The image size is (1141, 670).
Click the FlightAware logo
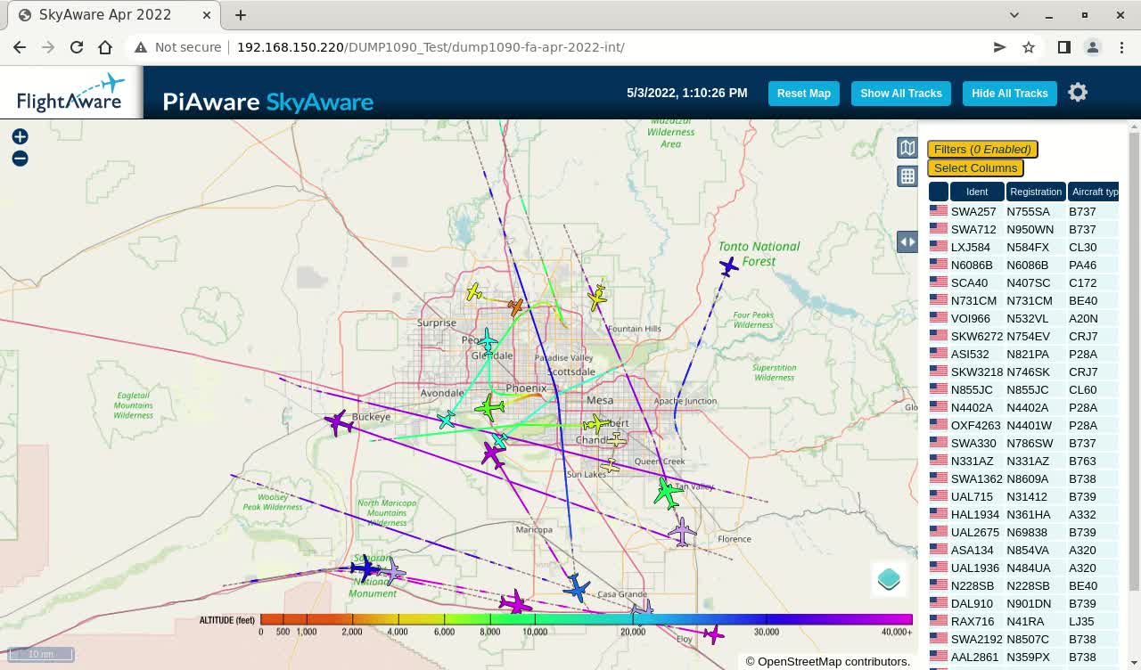coord(70,93)
